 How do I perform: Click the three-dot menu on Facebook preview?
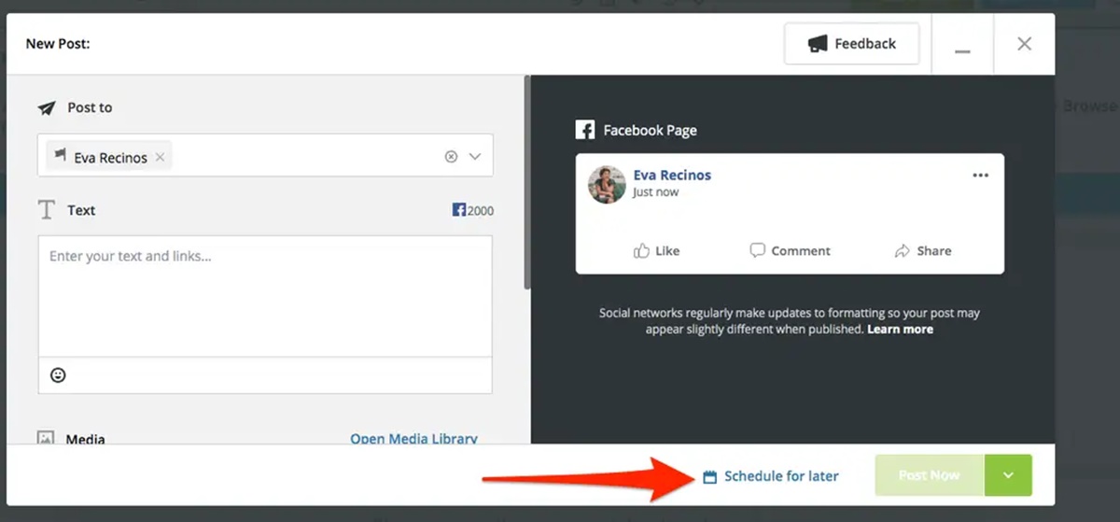(980, 176)
